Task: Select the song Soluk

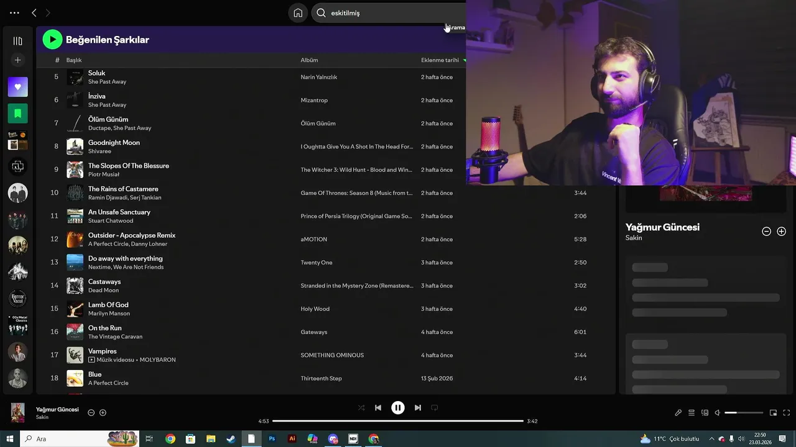Action: click(96, 73)
